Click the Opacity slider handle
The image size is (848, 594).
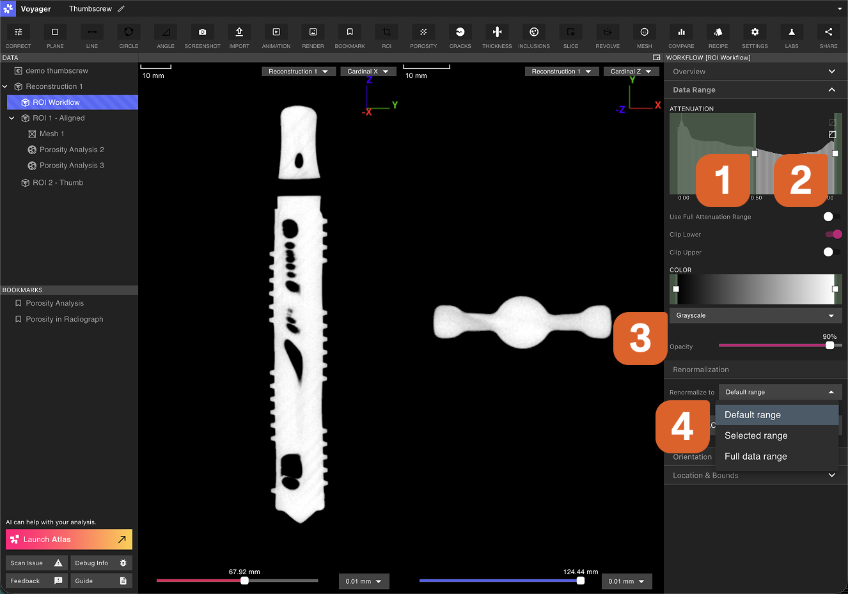(x=829, y=345)
